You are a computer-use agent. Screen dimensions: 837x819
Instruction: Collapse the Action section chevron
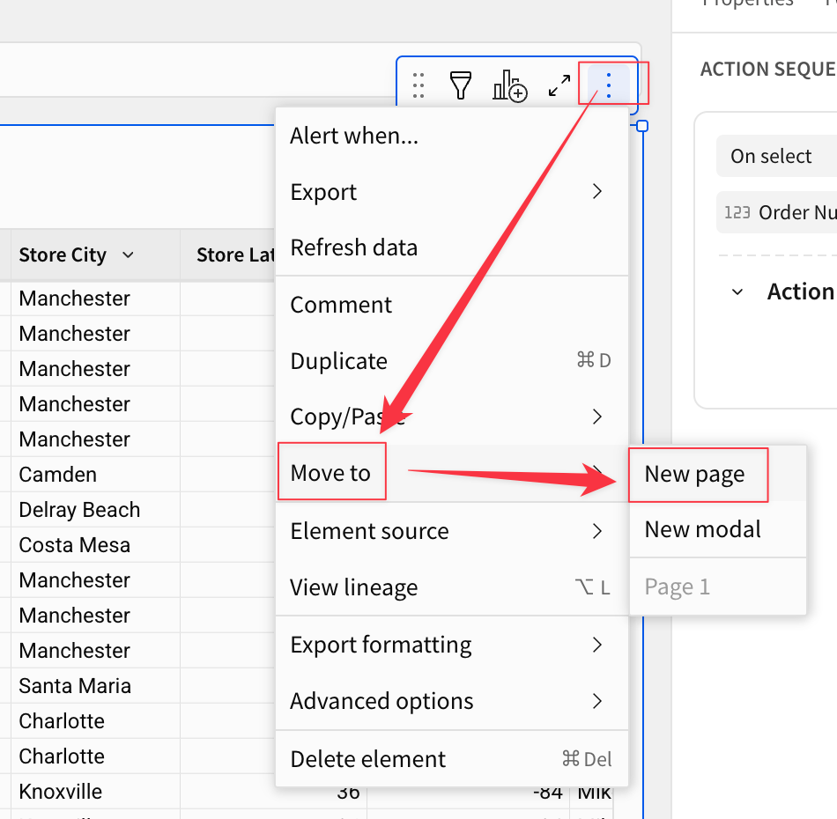[737, 291]
